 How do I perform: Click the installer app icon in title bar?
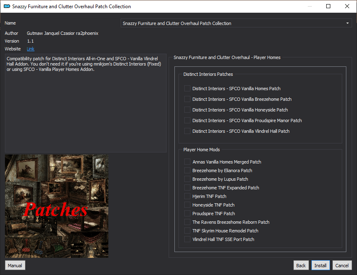click(7, 7)
